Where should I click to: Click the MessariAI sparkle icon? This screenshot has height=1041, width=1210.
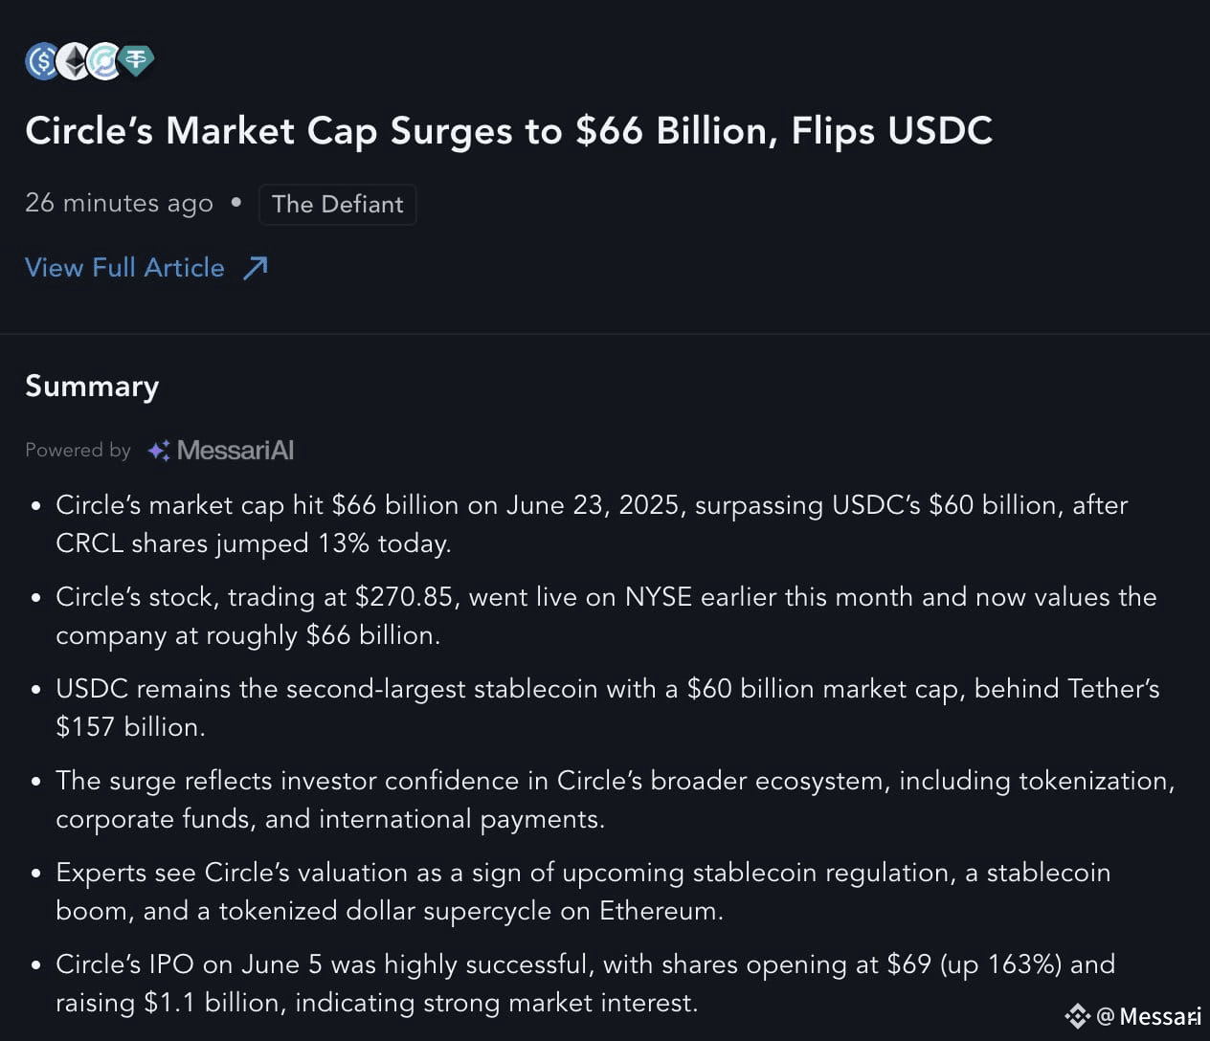click(159, 450)
